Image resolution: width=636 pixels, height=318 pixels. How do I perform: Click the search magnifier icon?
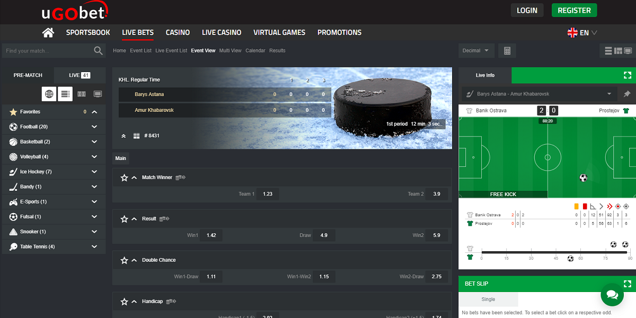98,51
